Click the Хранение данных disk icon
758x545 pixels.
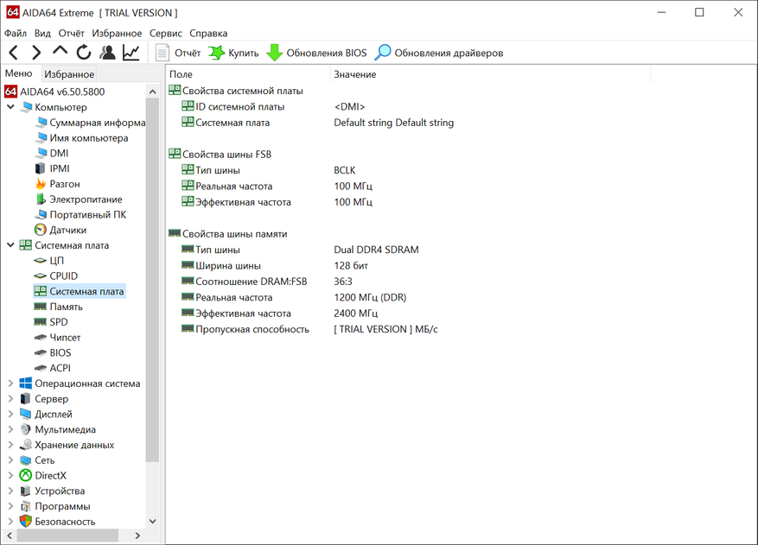[x=26, y=445]
